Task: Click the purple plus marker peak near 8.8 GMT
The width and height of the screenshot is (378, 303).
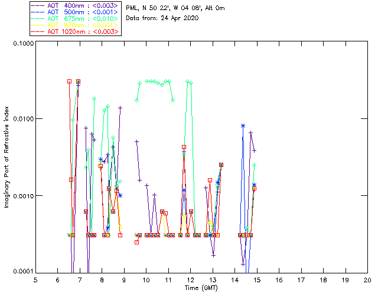Action: coord(120,108)
